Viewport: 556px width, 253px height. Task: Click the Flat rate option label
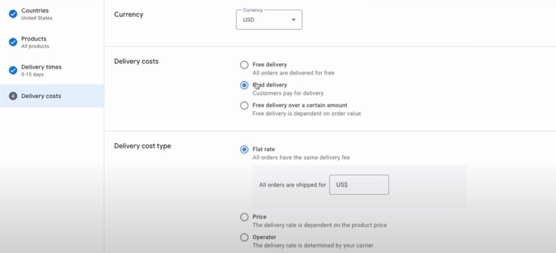263,149
